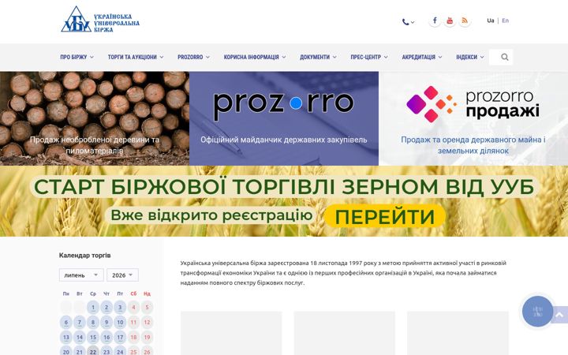Open the month dropdown showing липень

tap(81, 275)
